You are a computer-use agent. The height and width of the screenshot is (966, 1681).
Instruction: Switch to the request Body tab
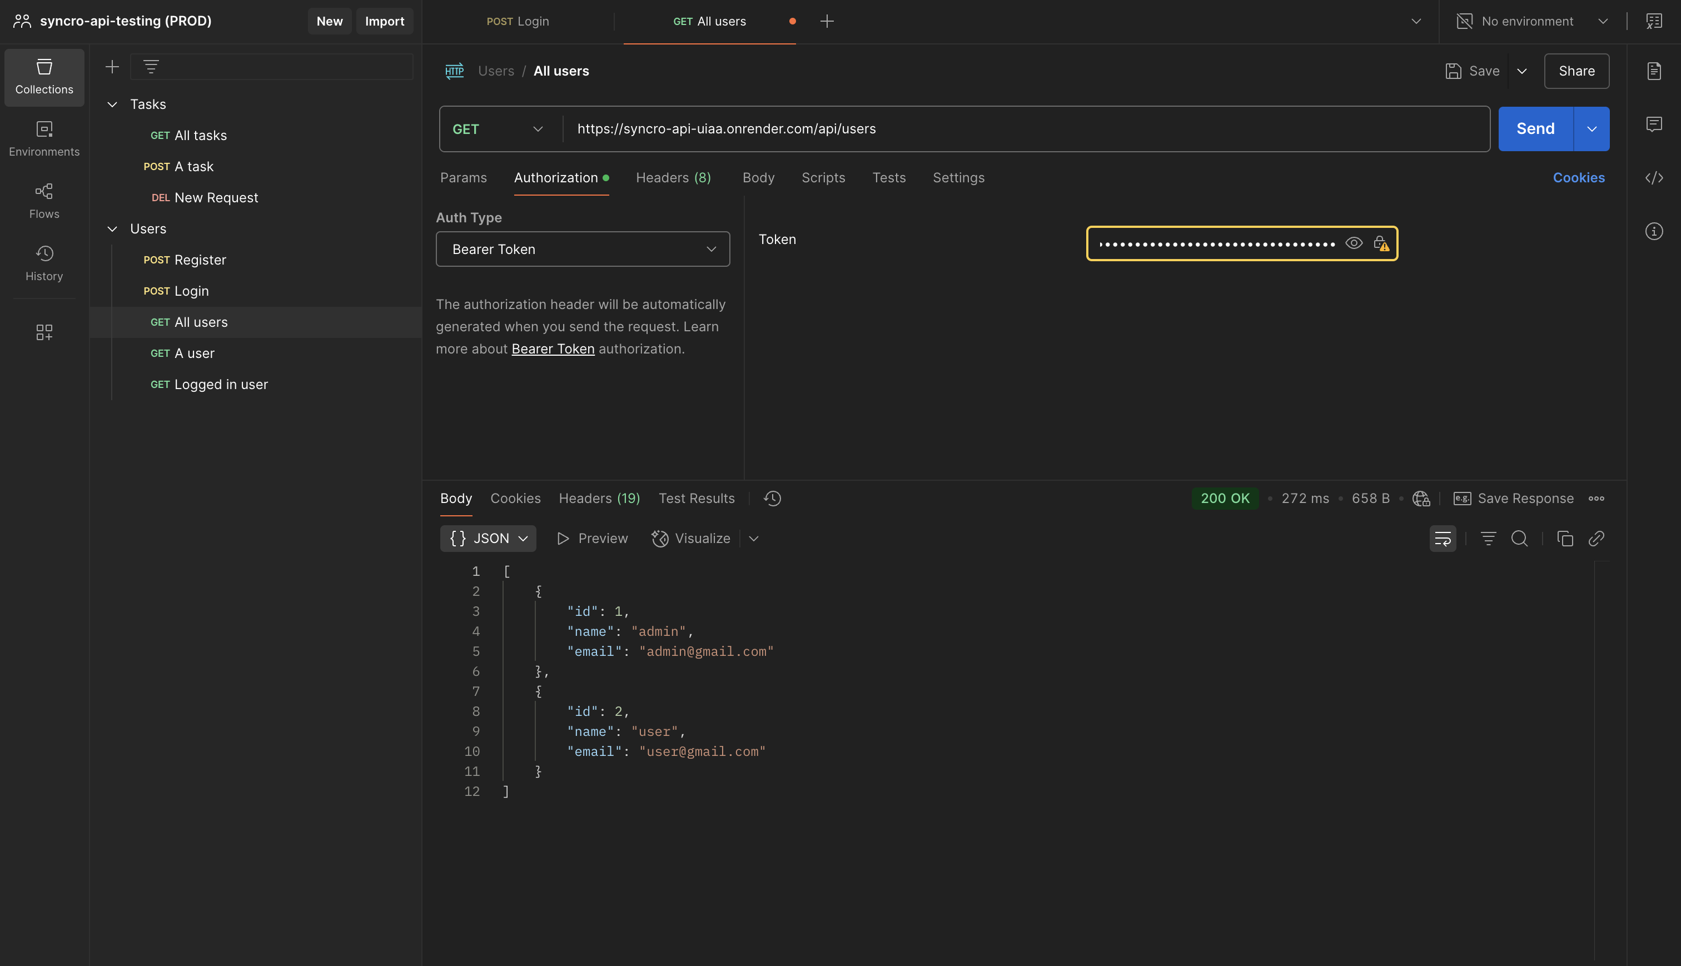pos(758,178)
